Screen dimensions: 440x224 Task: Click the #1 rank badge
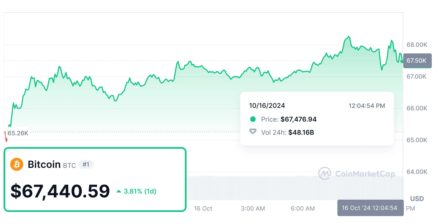86,164
